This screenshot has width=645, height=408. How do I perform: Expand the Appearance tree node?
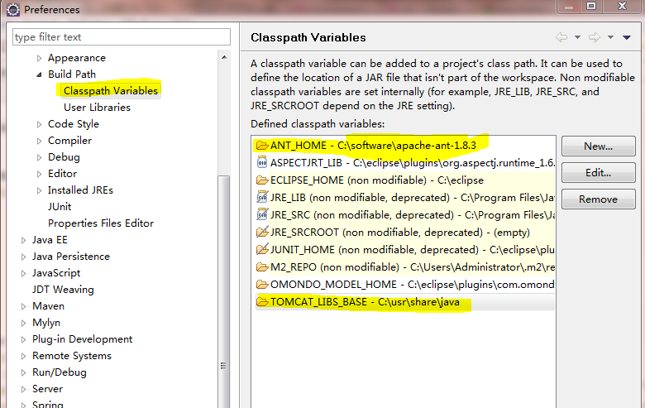[39, 59]
